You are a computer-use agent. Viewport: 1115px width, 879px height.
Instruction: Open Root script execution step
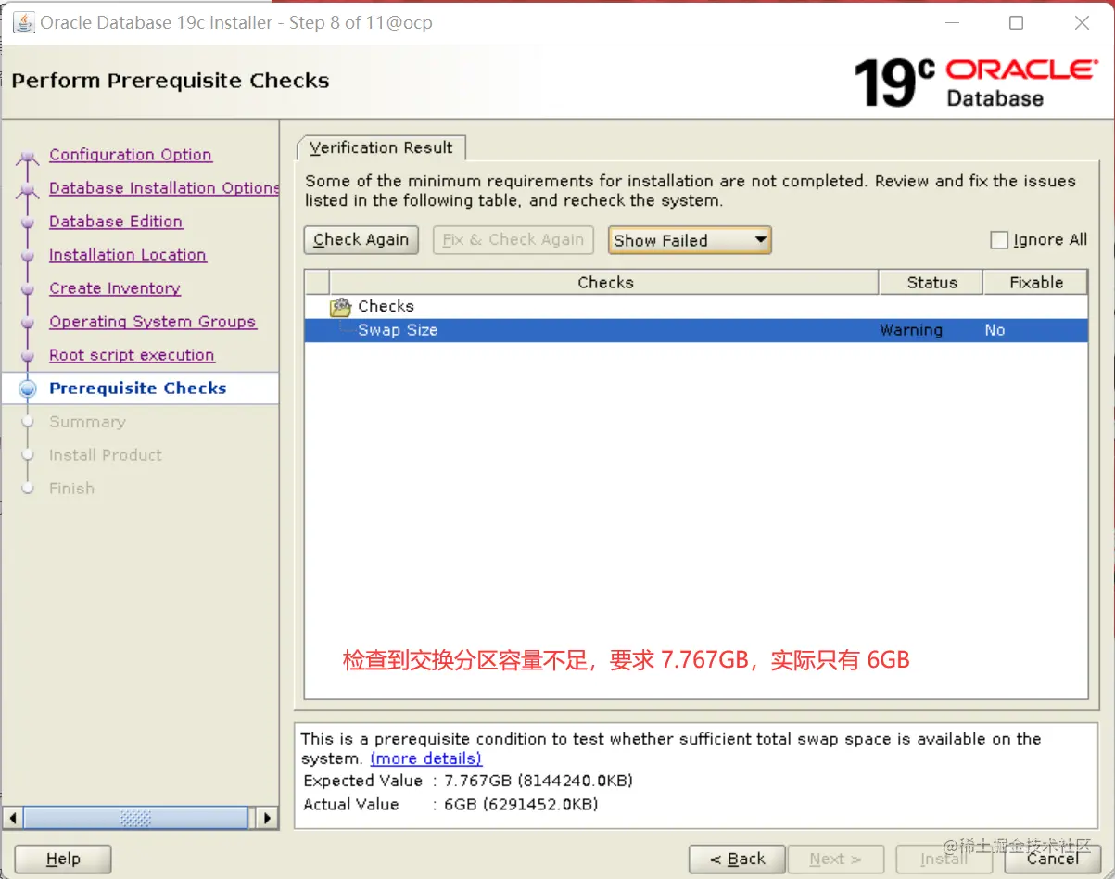tap(132, 355)
